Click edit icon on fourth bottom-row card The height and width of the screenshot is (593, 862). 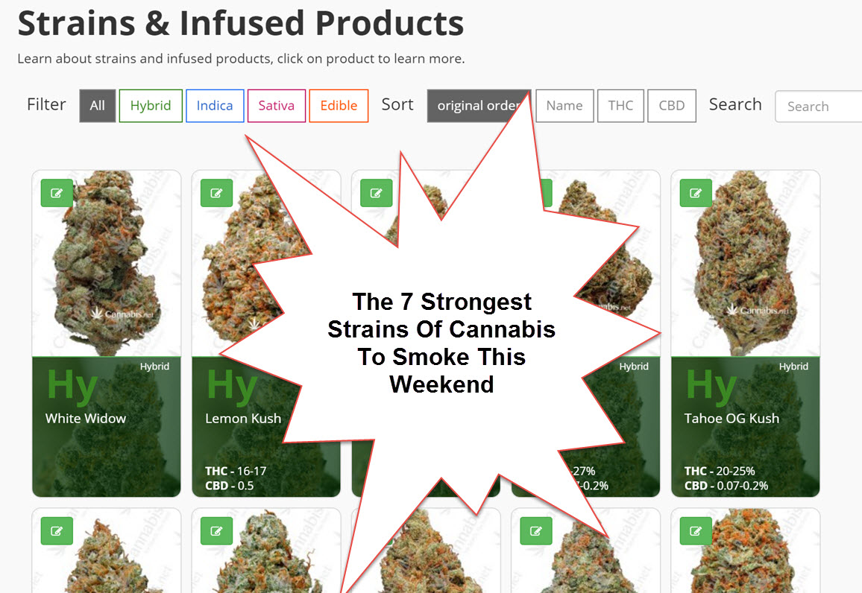[x=536, y=531]
